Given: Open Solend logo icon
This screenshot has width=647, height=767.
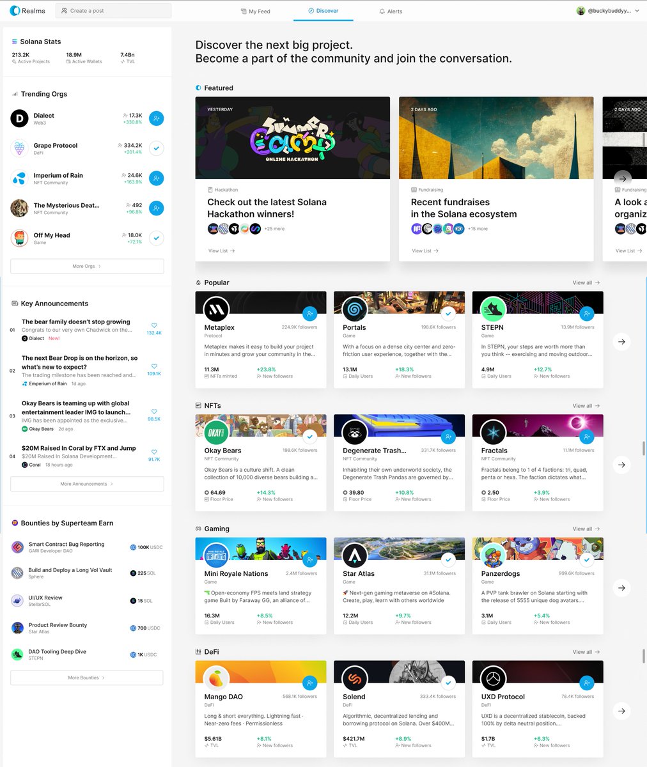Looking at the screenshot, I should tap(354, 679).
